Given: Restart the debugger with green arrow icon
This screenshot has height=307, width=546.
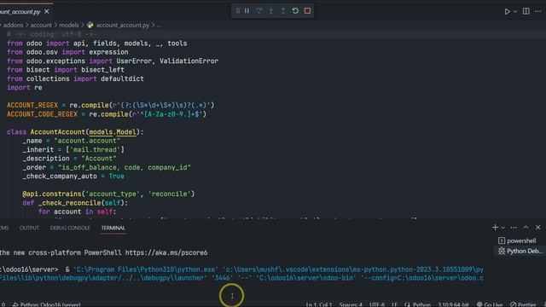Looking at the screenshot, I should [x=295, y=11].
